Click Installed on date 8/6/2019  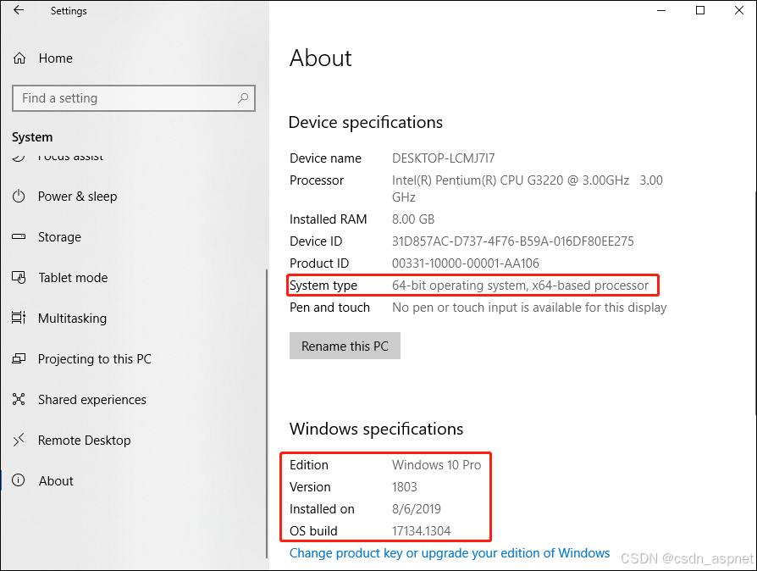416,508
